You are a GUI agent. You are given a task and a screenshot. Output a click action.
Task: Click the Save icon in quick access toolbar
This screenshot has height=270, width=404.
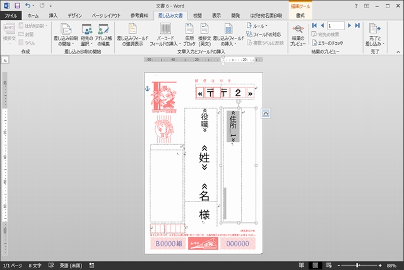click(x=17, y=6)
